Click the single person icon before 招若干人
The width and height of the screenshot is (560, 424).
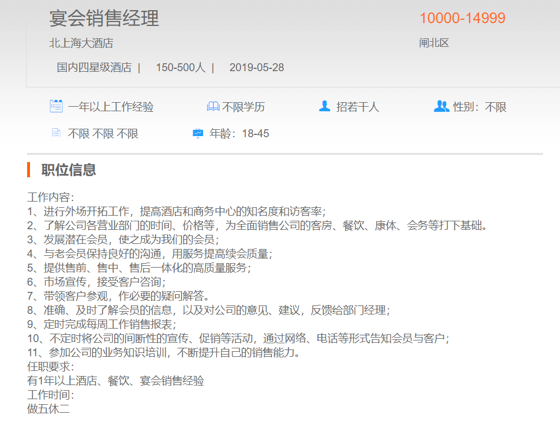tap(324, 106)
